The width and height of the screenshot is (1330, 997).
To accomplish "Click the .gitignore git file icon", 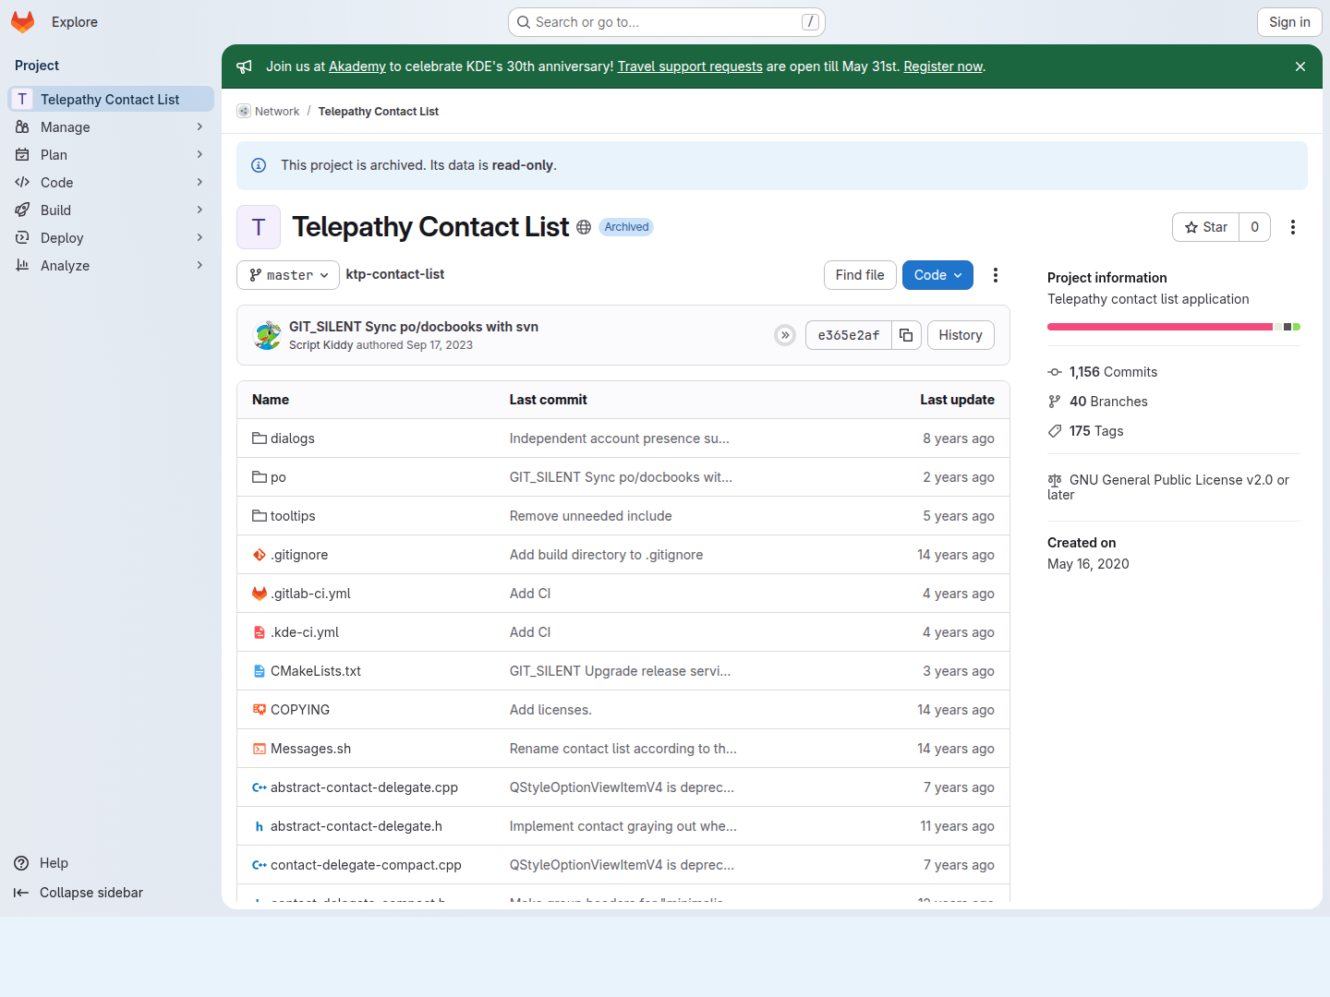I will click(x=260, y=555).
